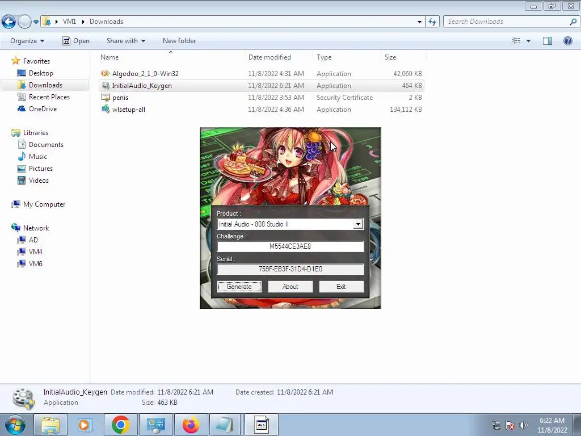Open the VM6 network computer

(x=36, y=263)
